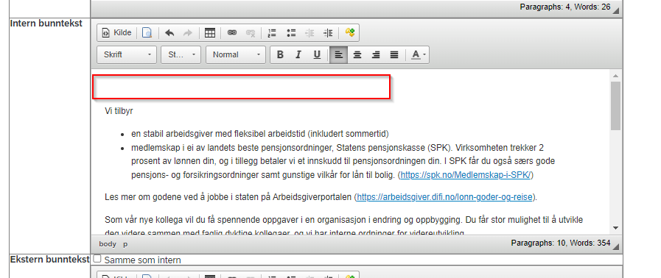Click 'Paragraphs: 4, Words: 26' counter

(565, 7)
